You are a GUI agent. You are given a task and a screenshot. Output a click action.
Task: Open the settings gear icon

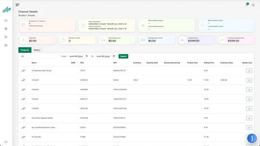click(x=253, y=5)
